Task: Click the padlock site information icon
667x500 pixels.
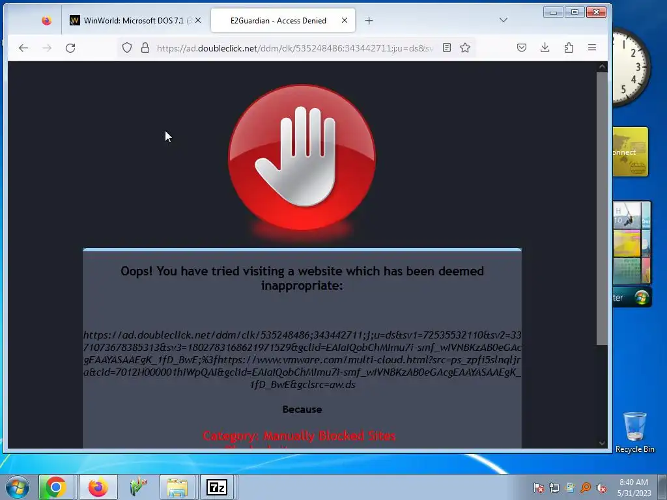Action: coord(145,48)
